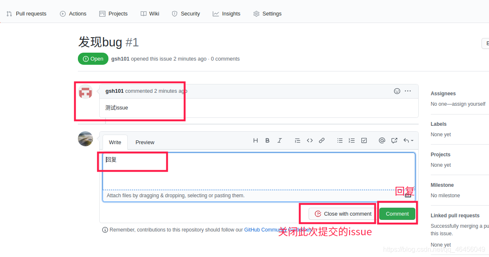This screenshot has height=257, width=489.
Task: Insert a numbered list
Action: point(352,141)
